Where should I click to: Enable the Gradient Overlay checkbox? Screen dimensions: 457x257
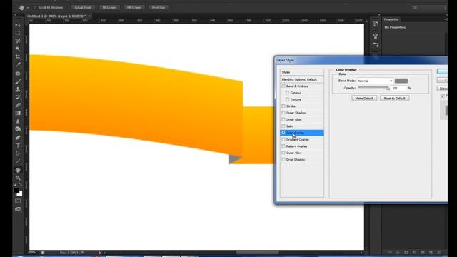283,140
